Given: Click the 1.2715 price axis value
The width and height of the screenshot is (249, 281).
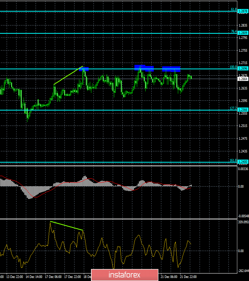Looking at the screenshot, I should (x=243, y=63).
